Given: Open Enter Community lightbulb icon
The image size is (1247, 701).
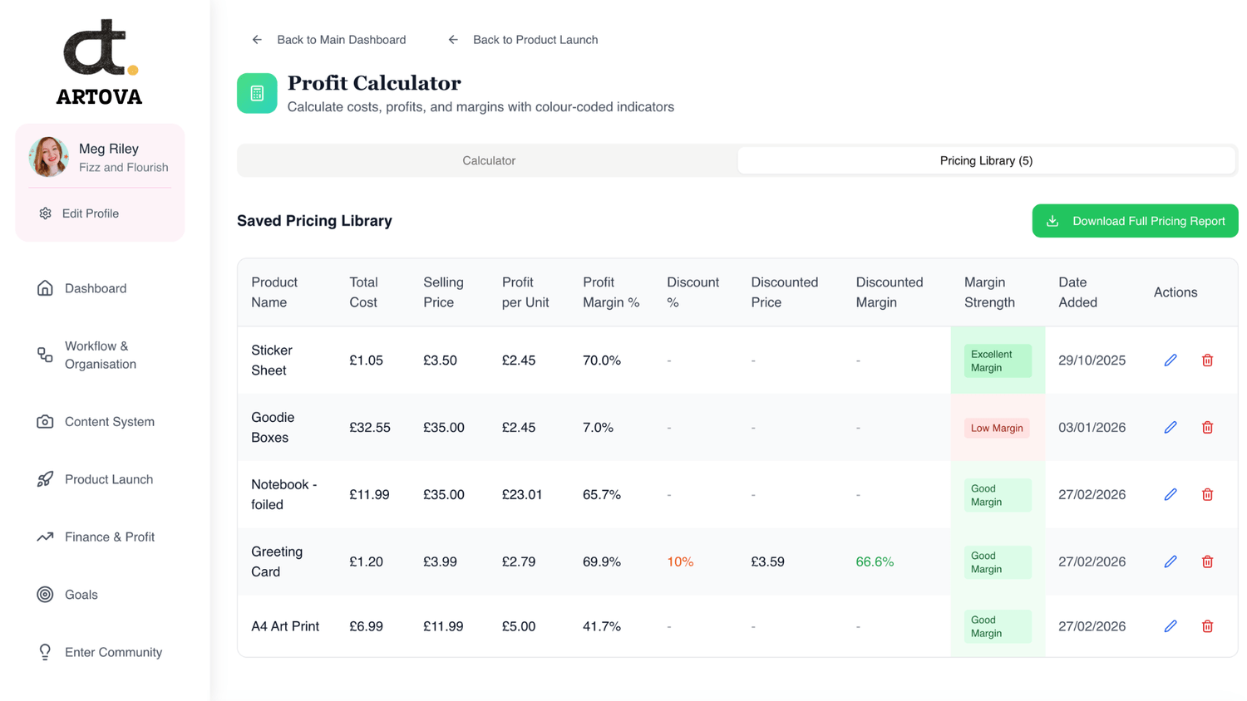Looking at the screenshot, I should click(x=45, y=652).
